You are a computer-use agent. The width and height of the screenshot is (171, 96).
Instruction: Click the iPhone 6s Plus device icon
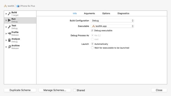click(18, 6)
